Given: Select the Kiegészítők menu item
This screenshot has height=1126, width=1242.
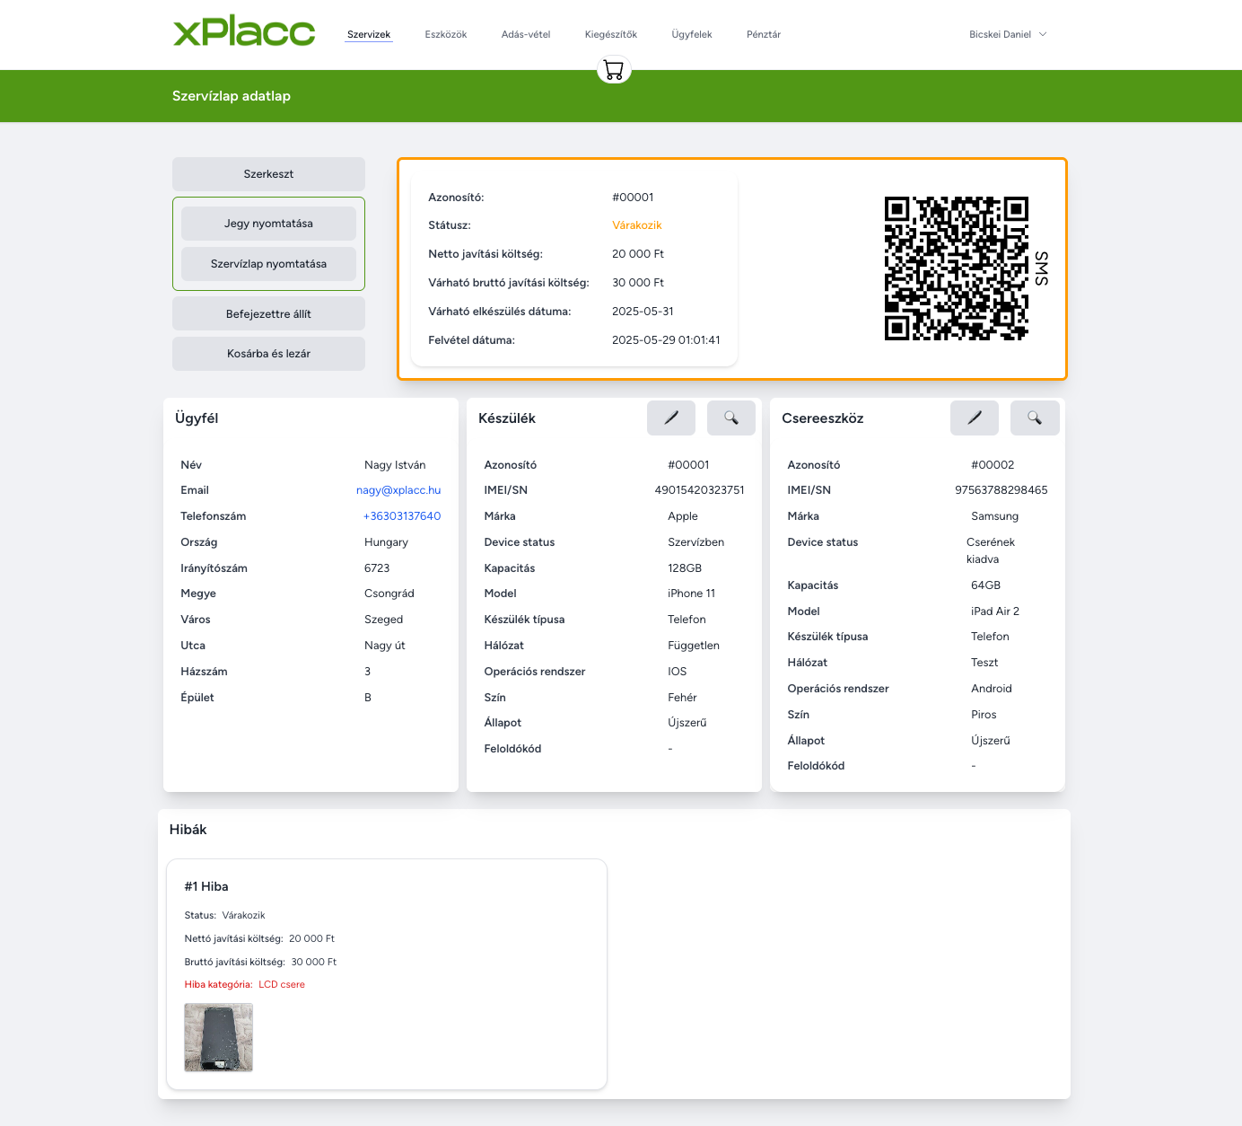Looking at the screenshot, I should (611, 34).
